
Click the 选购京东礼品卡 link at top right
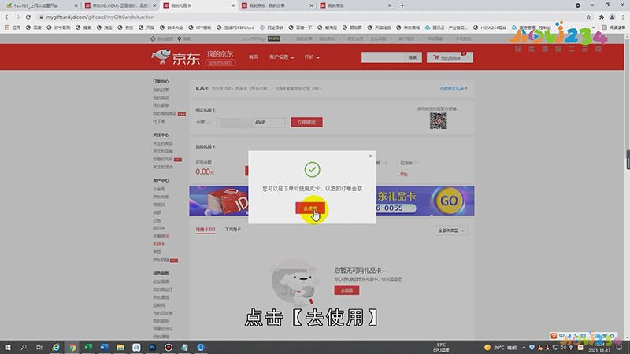(x=454, y=88)
